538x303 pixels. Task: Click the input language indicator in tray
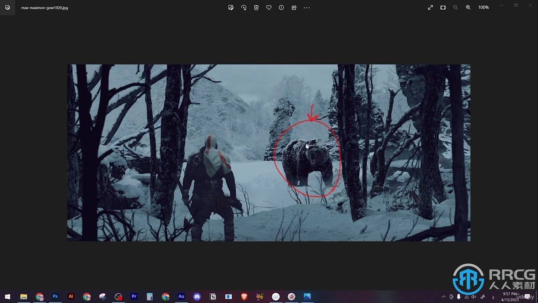click(x=493, y=297)
